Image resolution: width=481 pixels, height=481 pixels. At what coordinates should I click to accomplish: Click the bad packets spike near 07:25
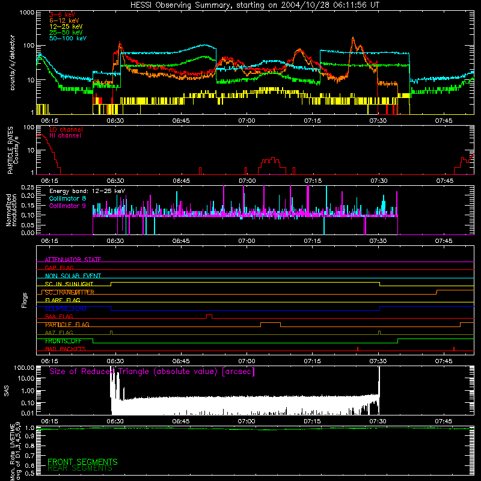pyautogui.click(x=358, y=349)
